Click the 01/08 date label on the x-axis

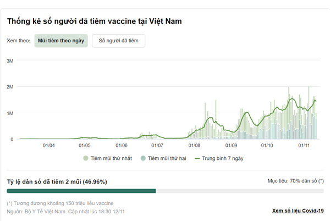pyautogui.click(x=194, y=146)
